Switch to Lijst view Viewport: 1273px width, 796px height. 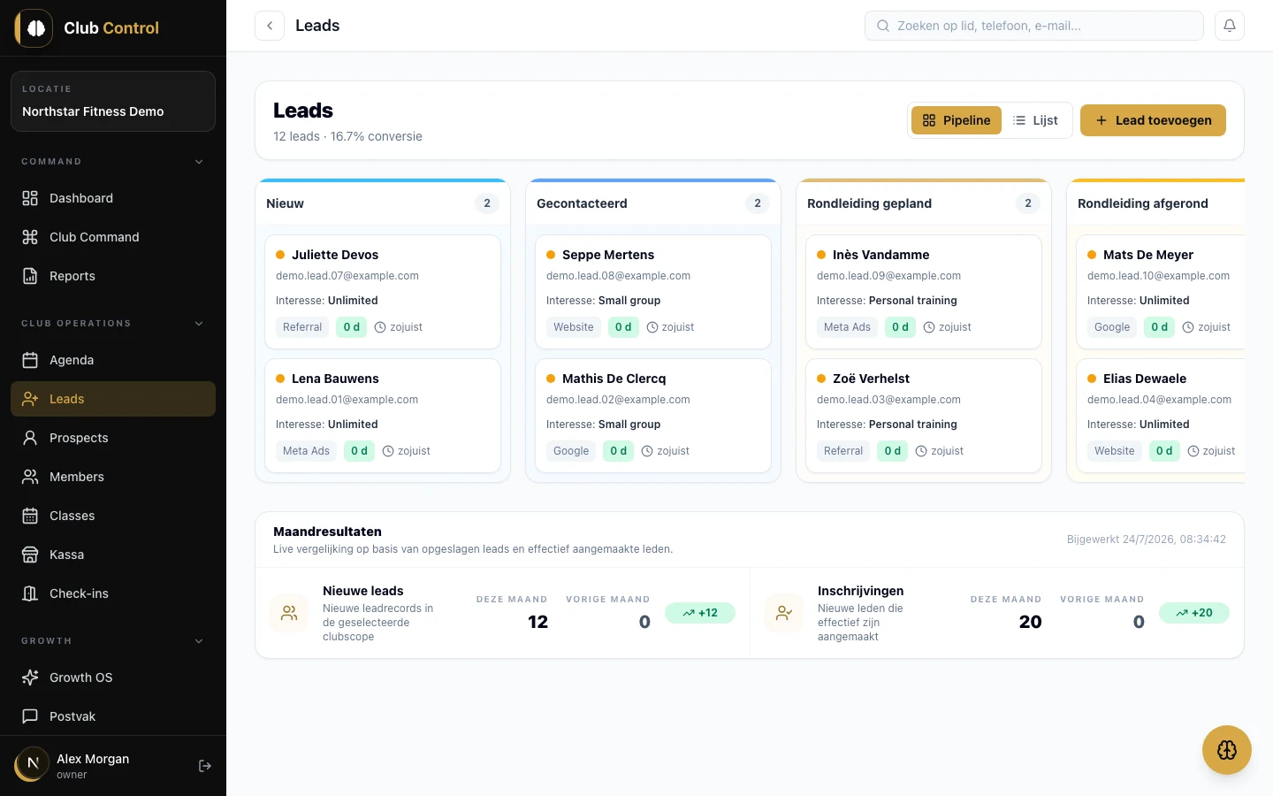click(1035, 120)
